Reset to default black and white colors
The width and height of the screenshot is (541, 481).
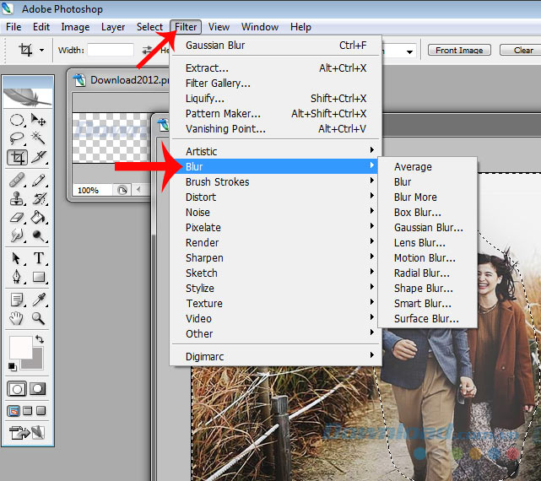(x=12, y=366)
